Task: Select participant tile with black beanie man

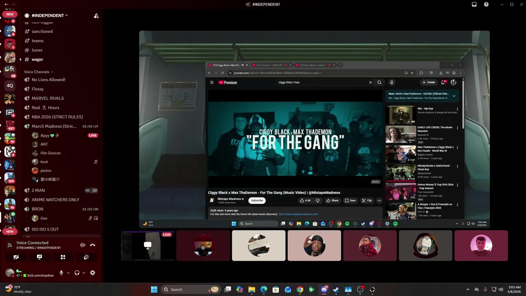Action: [x=314, y=245]
